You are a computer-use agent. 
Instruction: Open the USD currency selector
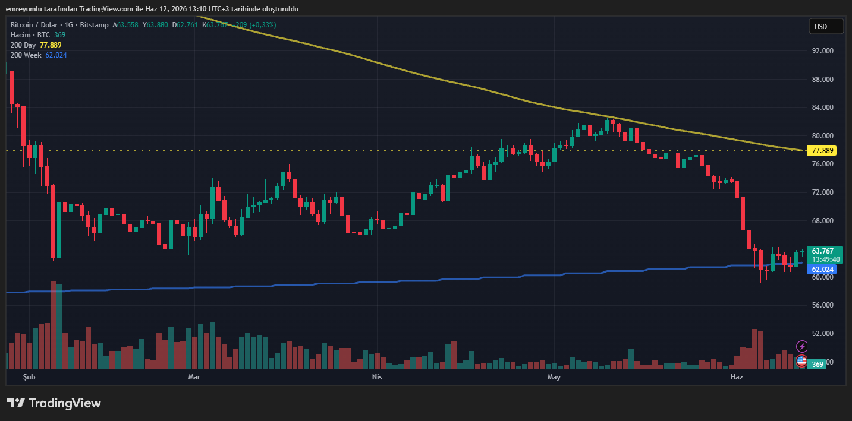826,26
